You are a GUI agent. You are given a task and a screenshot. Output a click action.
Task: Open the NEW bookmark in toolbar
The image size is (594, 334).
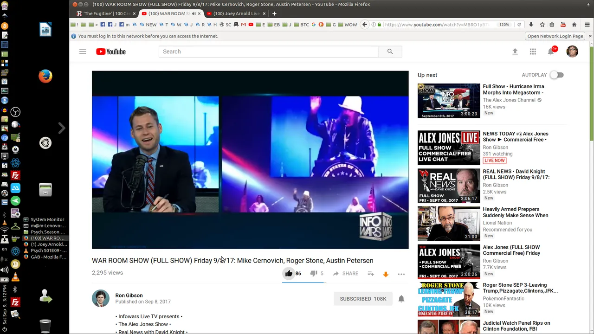148,25
